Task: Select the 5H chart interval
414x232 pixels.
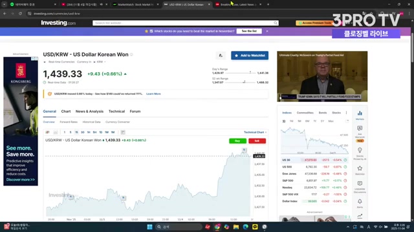Action: coord(94,132)
